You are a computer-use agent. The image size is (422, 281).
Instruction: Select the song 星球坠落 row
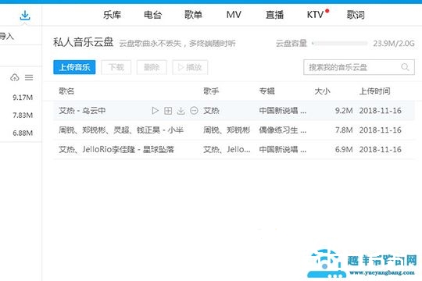[234, 149]
